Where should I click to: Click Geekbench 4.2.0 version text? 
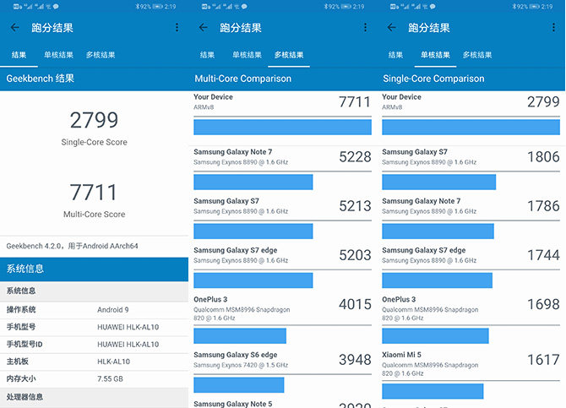click(x=72, y=246)
